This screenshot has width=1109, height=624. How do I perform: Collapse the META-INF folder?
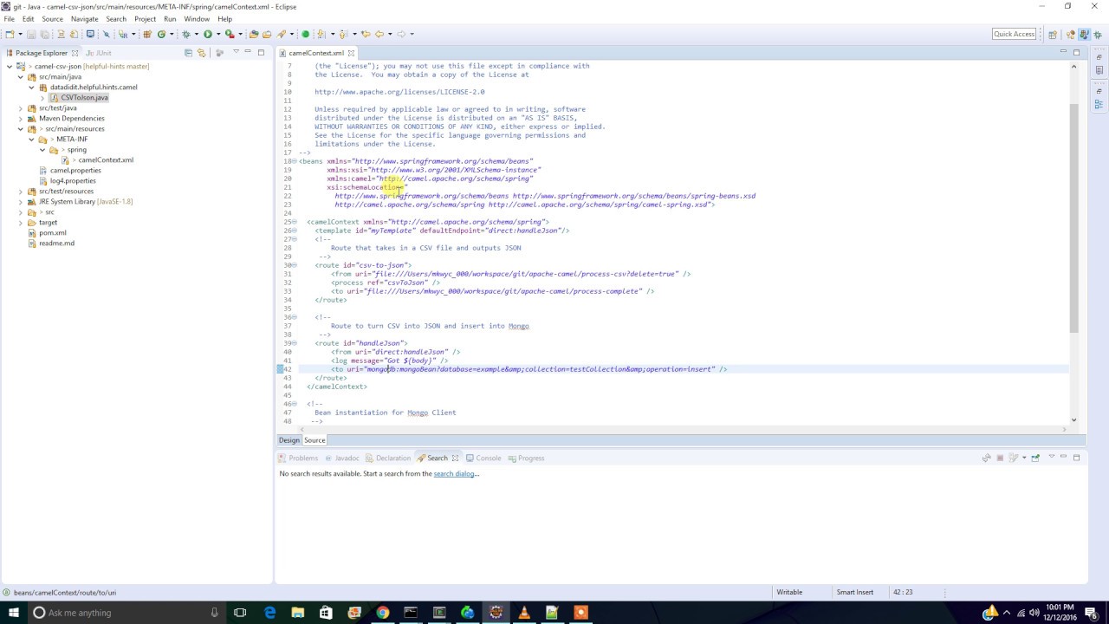pyautogui.click(x=32, y=140)
